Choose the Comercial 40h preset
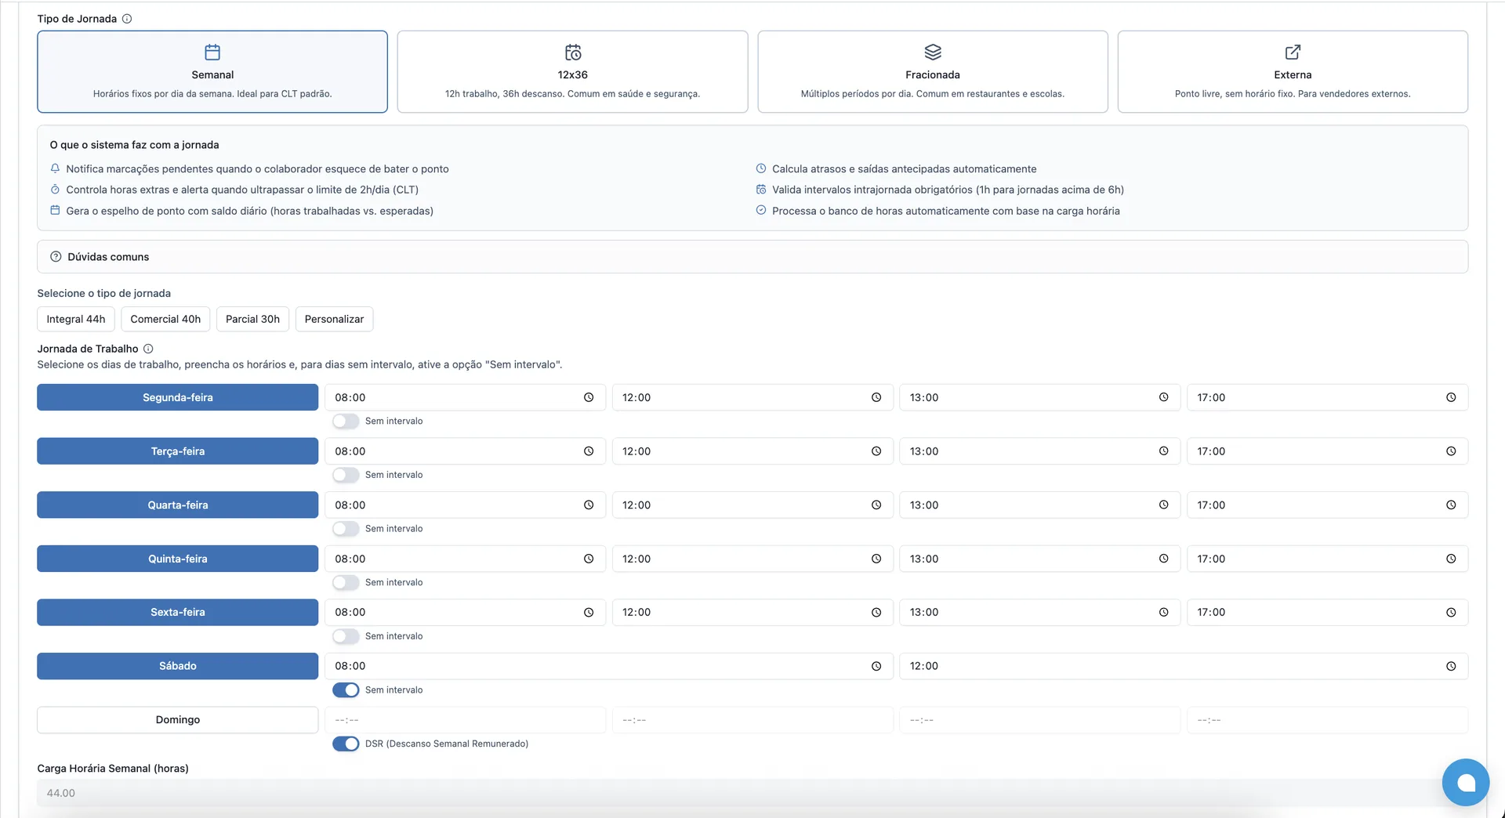This screenshot has width=1505, height=818. click(165, 319)
